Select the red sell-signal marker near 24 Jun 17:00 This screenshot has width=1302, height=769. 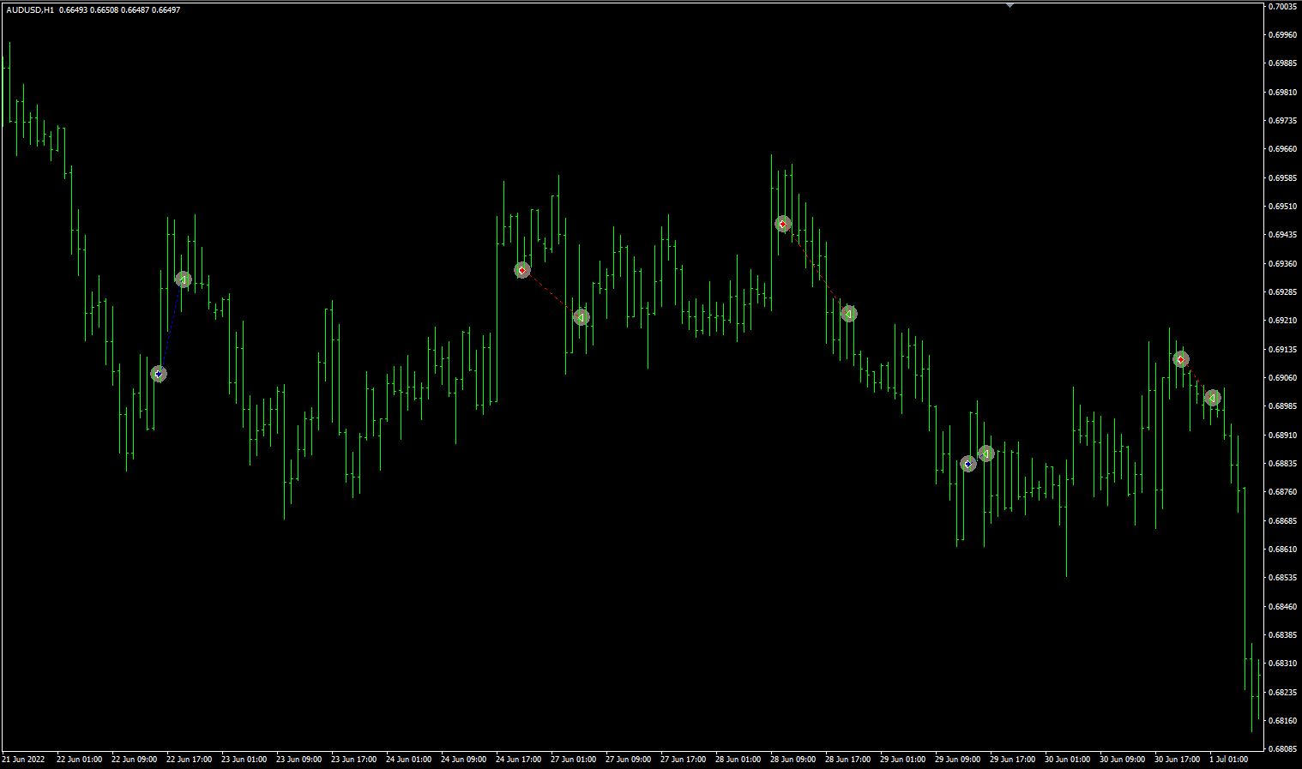tap(522, 268)
